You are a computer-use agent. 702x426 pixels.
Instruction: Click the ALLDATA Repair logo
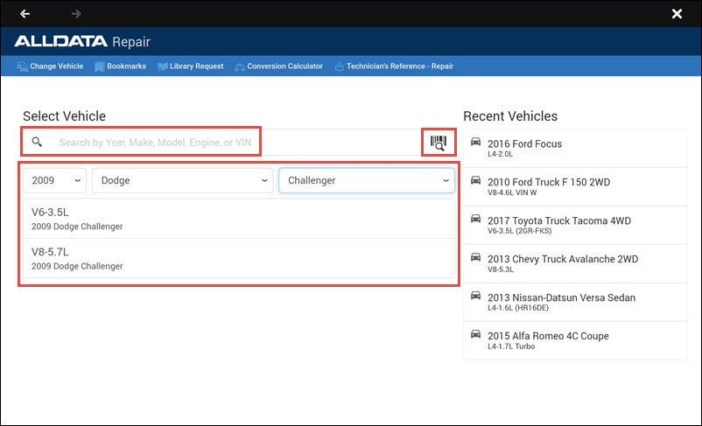click(x=82, y=42)
